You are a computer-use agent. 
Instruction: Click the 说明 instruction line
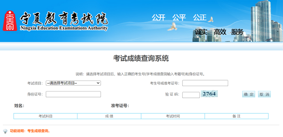140,74
